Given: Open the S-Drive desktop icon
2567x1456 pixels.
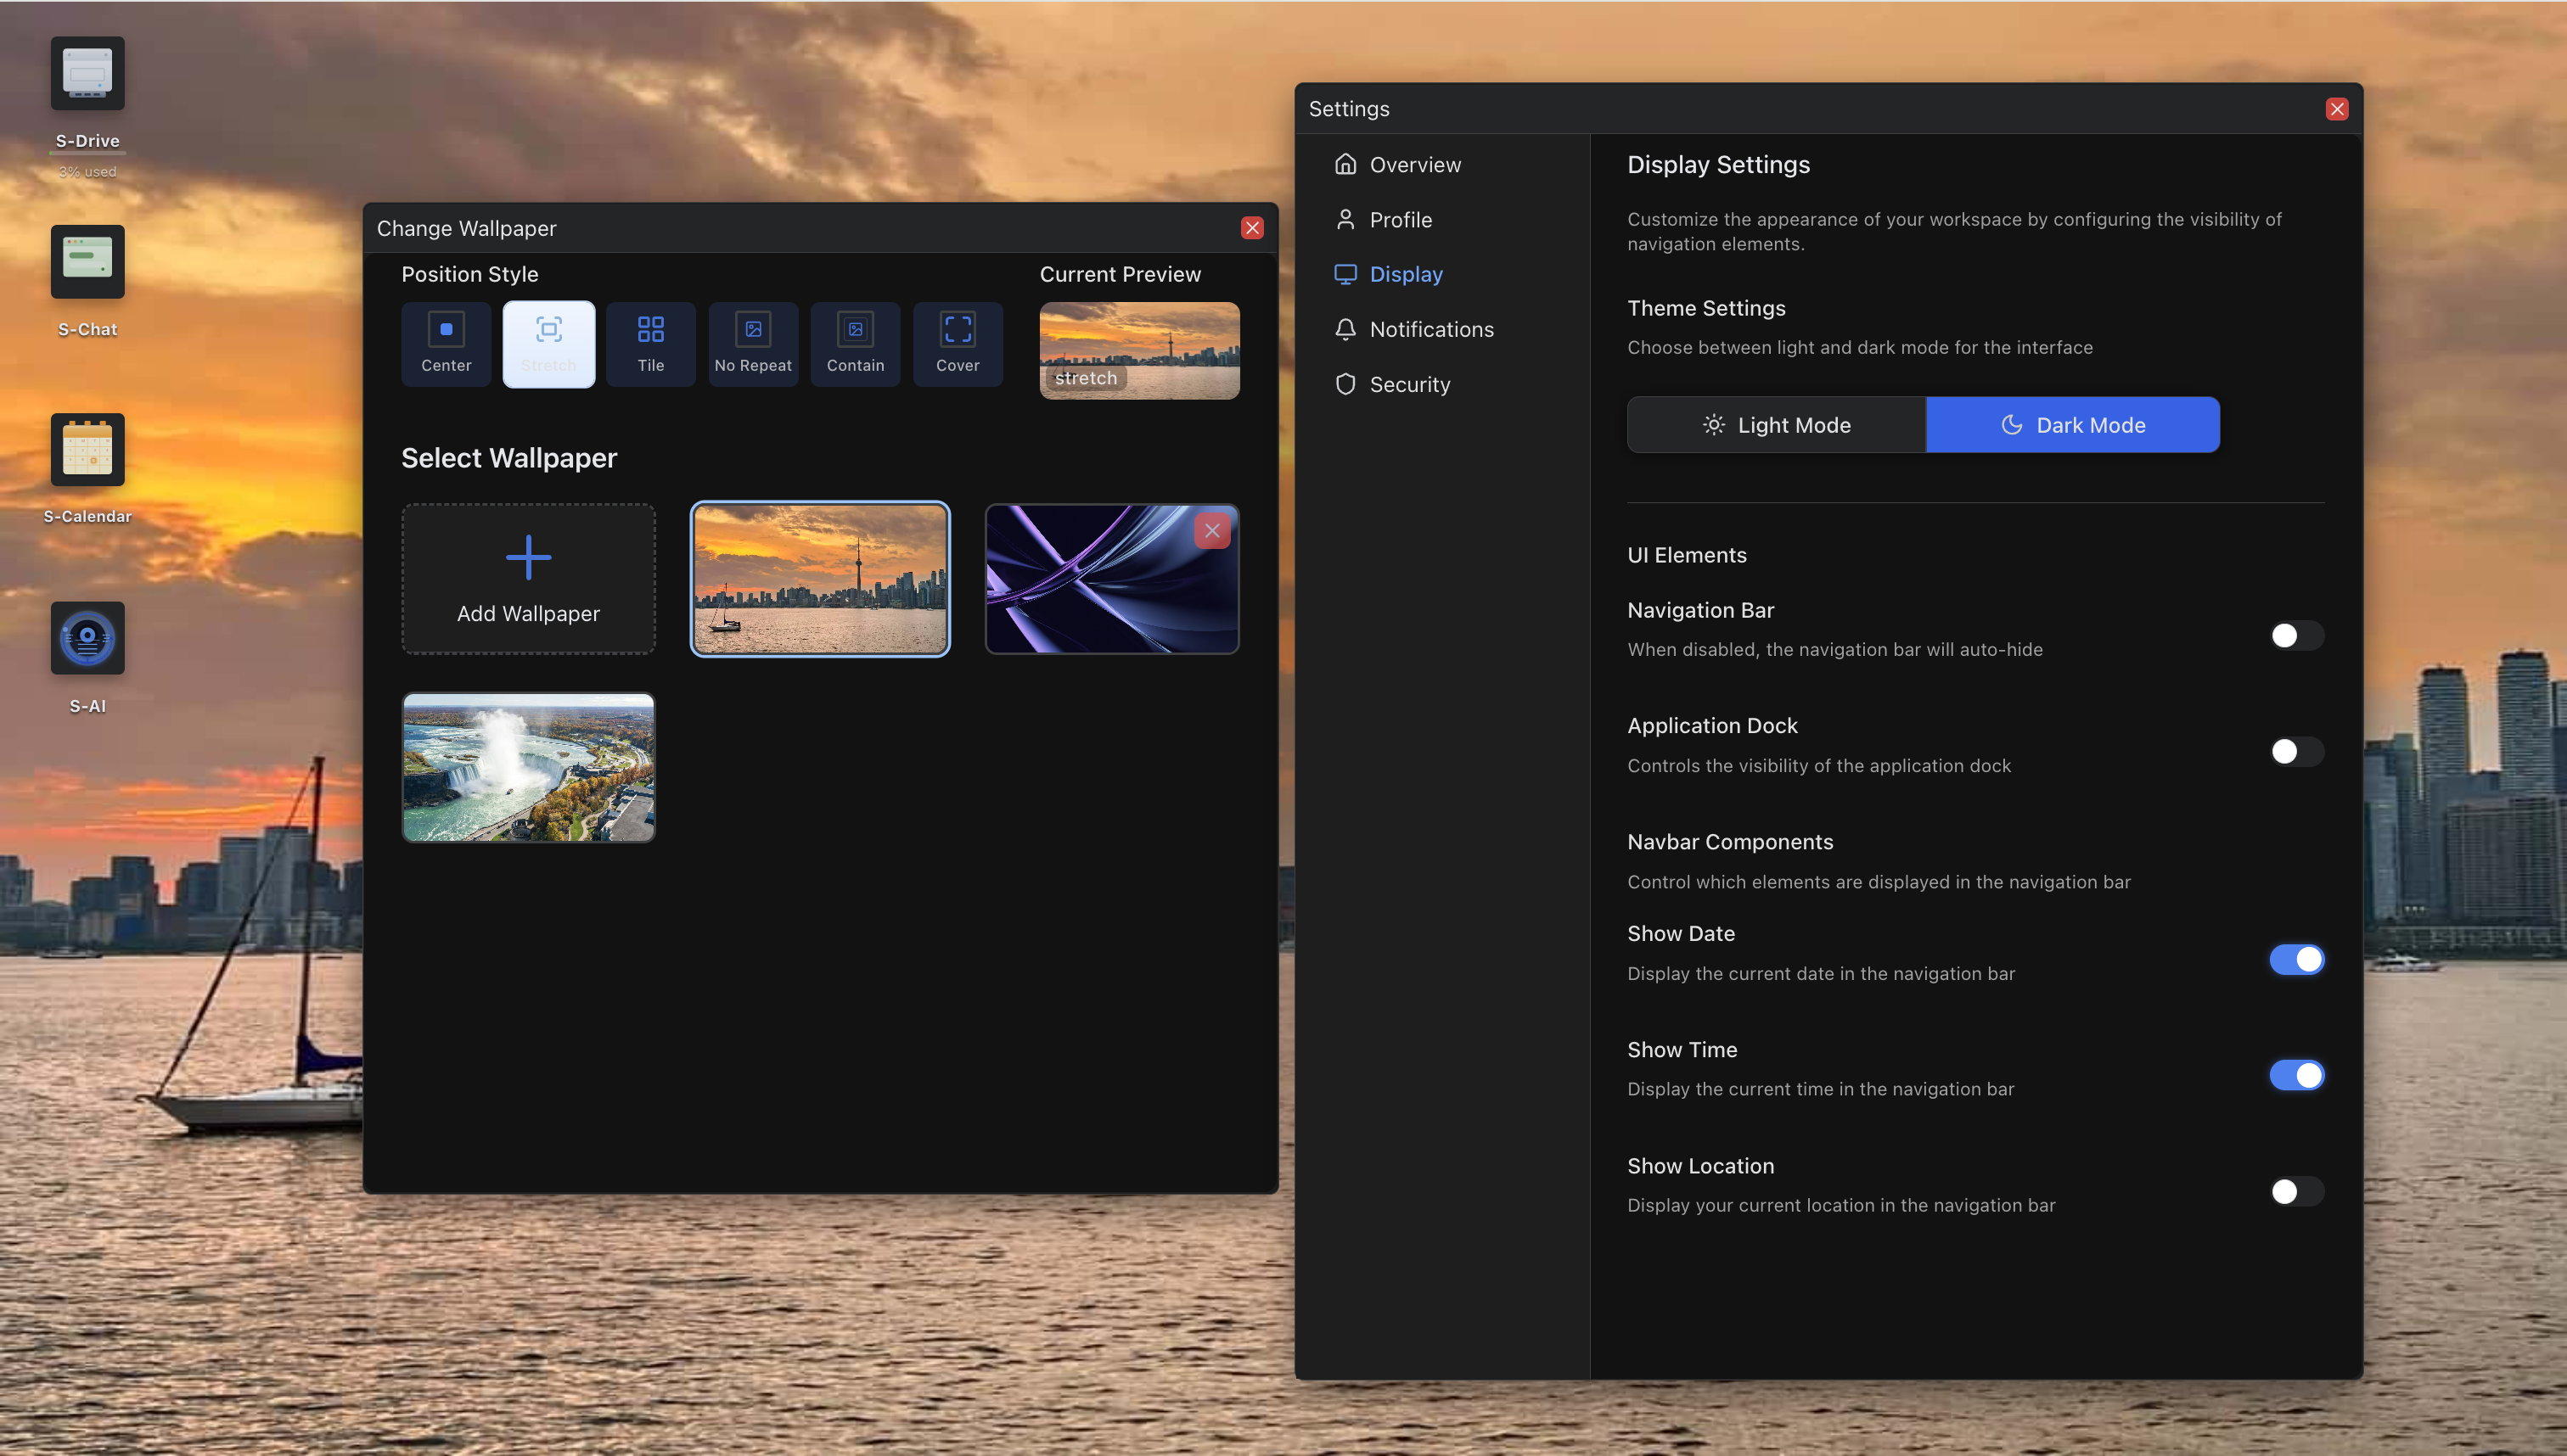Looking at the screenshot, I should pos(87,74).
